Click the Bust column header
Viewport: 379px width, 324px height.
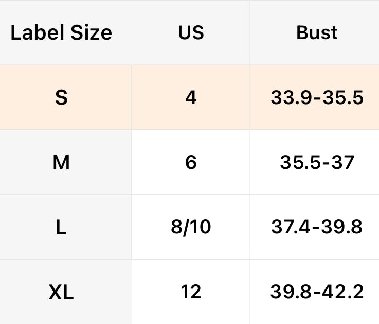tap(317, 33)
